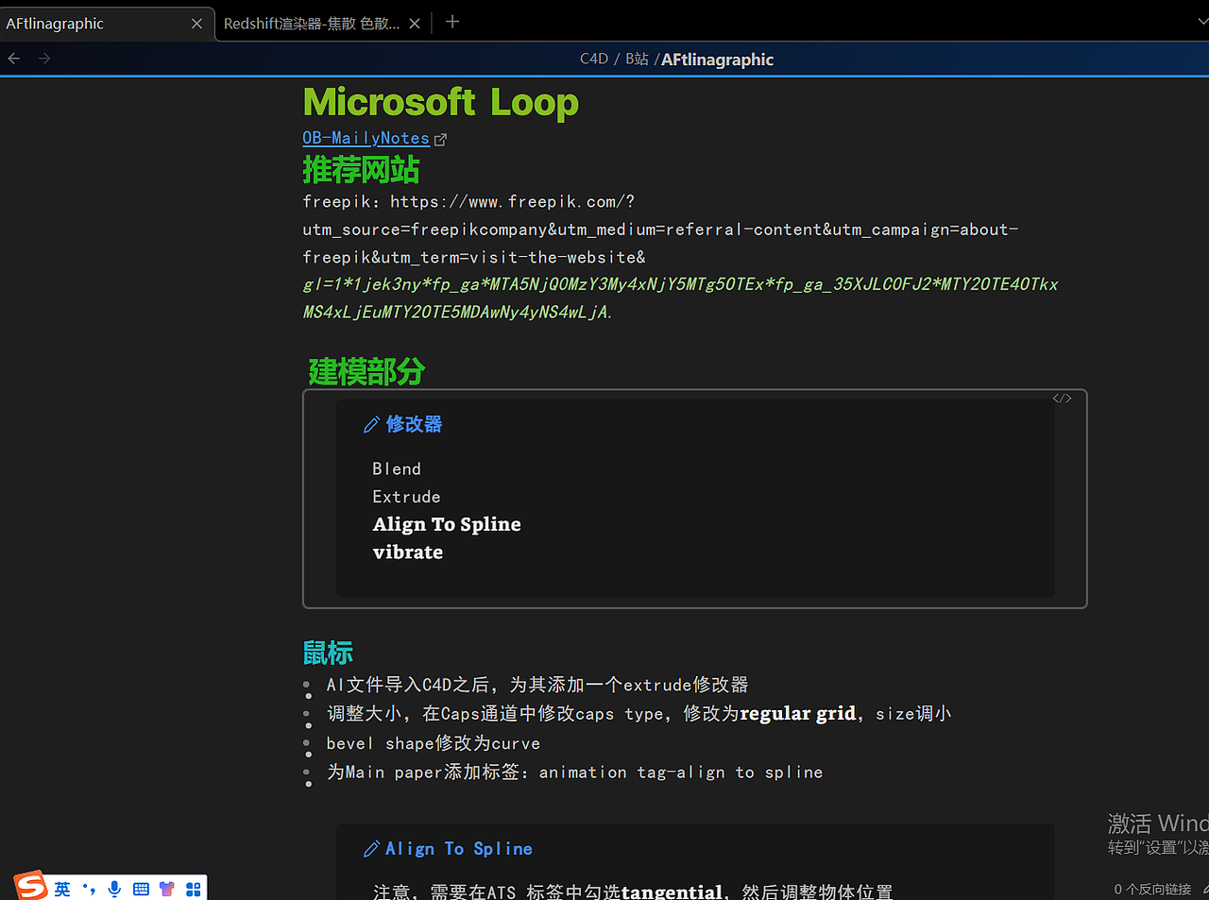Select the microphone icon on the Sogou bar
Viewport: 1209px width, 900px height.
[114, 888]
